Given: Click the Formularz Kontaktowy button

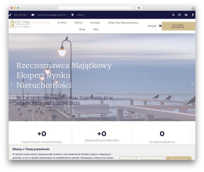Looking at the screenshot, I should click(178, 26).
